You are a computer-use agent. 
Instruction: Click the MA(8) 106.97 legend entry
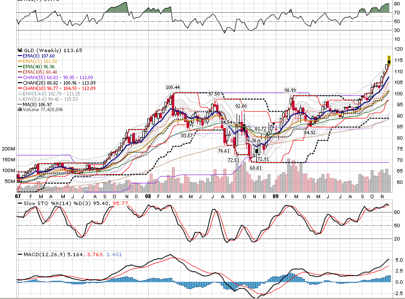click(35, 104)
